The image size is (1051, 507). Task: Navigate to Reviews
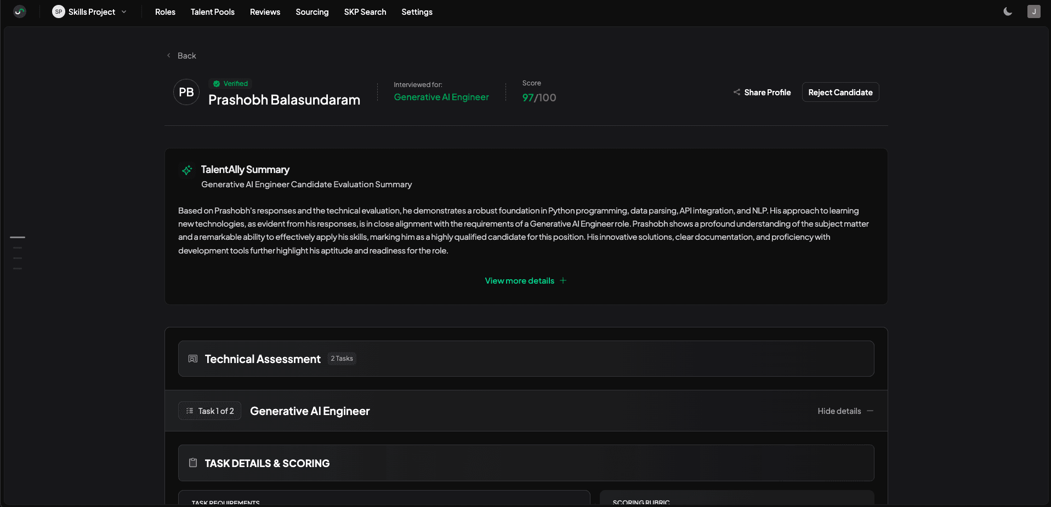tap(265, 12)
